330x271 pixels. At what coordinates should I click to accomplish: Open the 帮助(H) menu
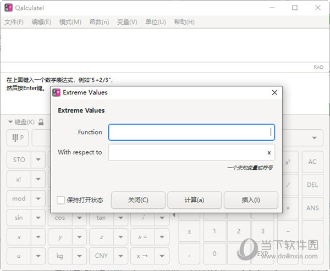(184, 22)
